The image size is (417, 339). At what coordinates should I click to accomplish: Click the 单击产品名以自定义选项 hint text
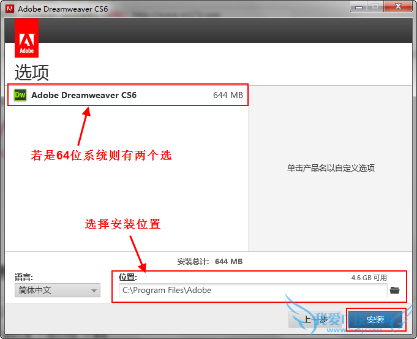click(x=331, y=168)
